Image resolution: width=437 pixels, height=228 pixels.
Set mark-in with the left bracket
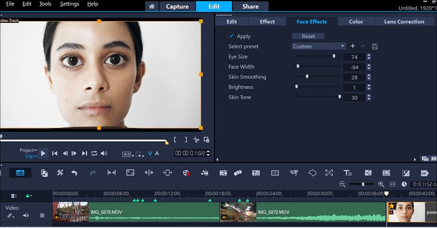[x=175, y=140]
